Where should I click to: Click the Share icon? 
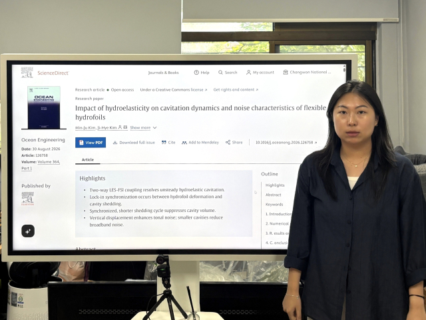pos(228,142)
